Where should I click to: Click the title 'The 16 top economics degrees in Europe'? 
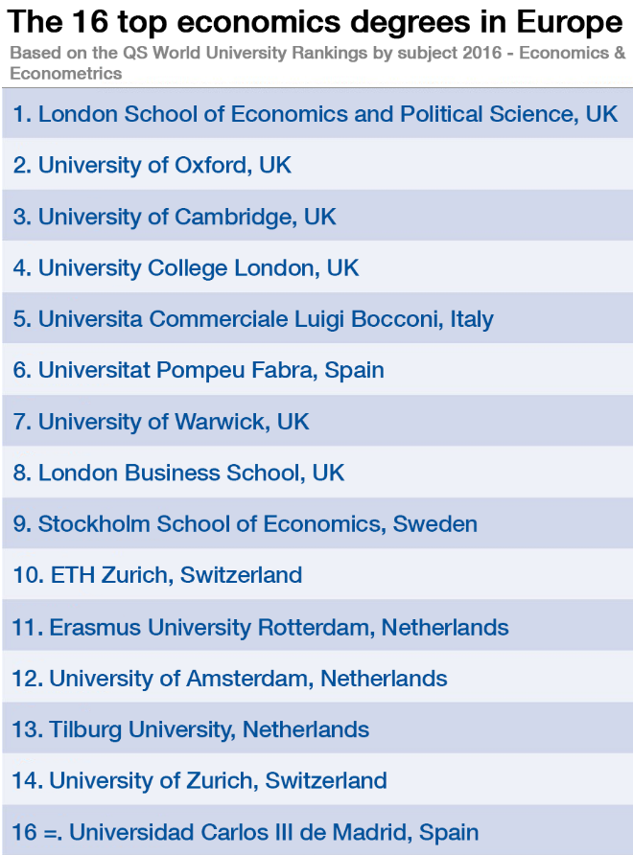click(316, 21)
